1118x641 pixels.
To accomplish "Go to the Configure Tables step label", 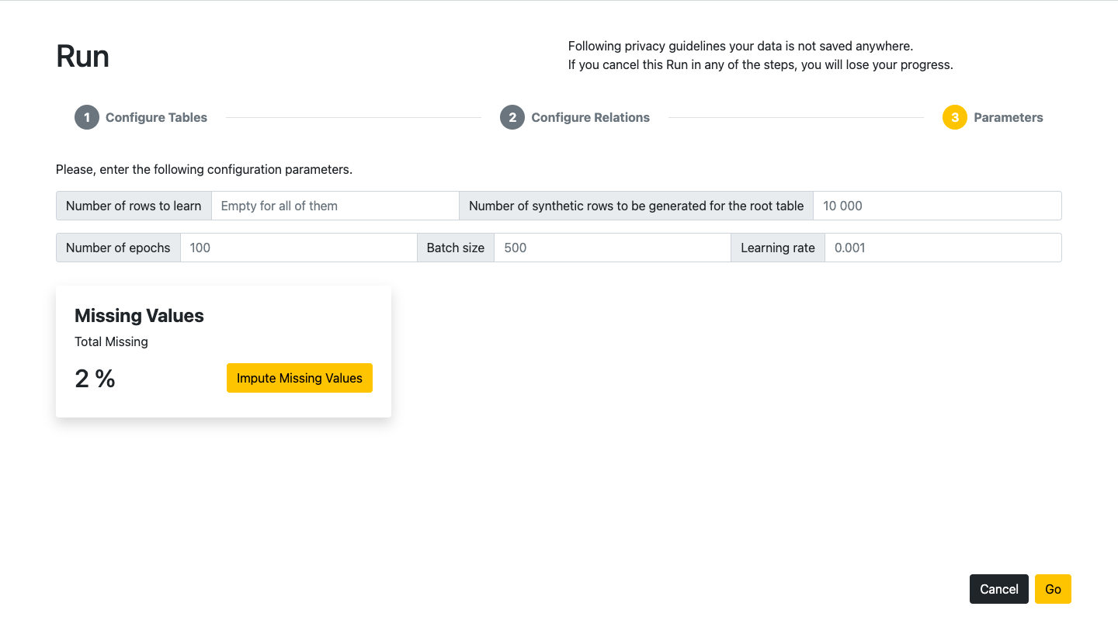I will tap(156, 118).
